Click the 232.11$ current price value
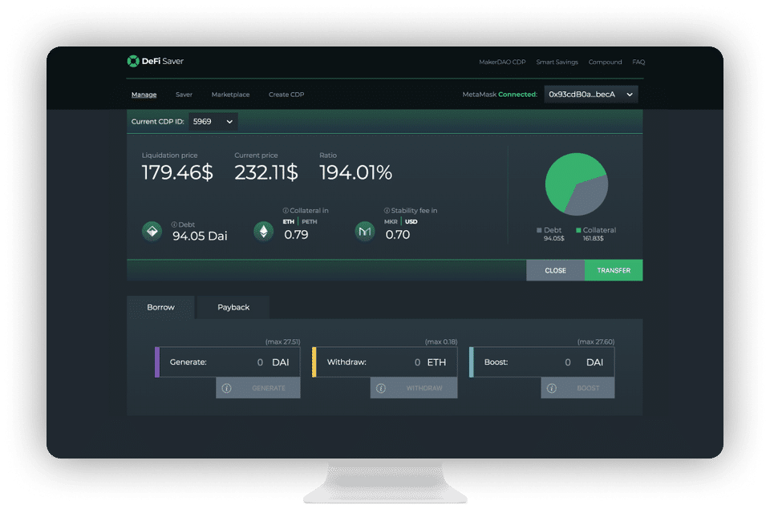The height and width of the screenshot is (505, 770). pyautogui.click(x=266, y=173)
